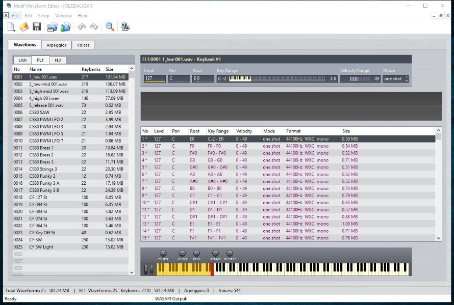Select waveform '5_release 001.wav'
Screen dimensions: 454x305
tap(70, 105)
